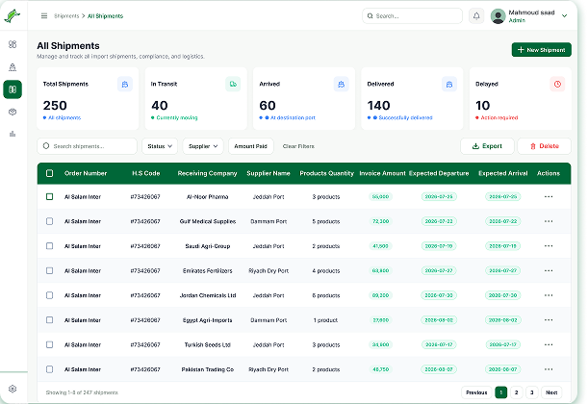Click the Riyadh Dry Port cell for Pakistan Trading Co
The width and height of the screenshot is (588, 404).
(268, 369)
